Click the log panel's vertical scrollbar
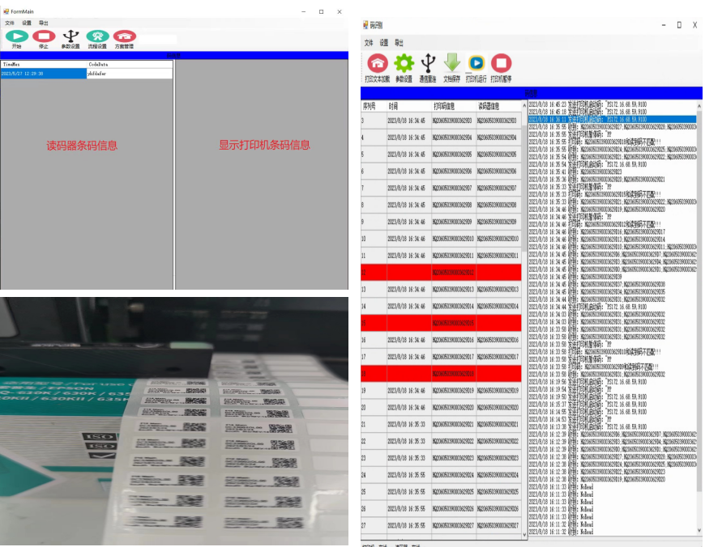The image size is (705, 547). point(699,316)
